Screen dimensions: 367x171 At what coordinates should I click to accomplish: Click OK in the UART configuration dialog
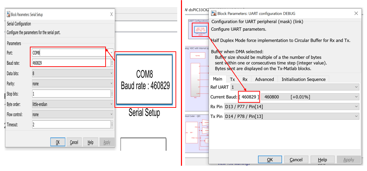coord(270,160)
